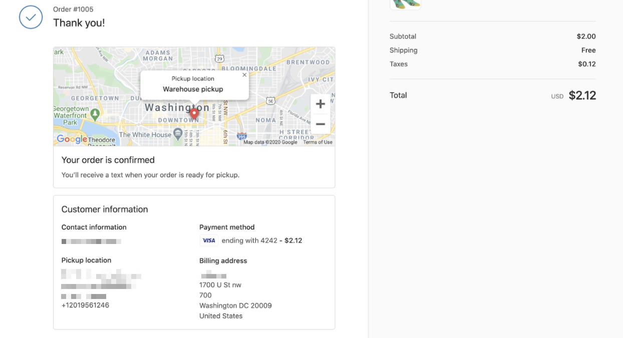The width and height of the screenshot is (623, 338).
Task: Select the Georgetown Waterfront Park marker
Action: click(x=95, y=113)
